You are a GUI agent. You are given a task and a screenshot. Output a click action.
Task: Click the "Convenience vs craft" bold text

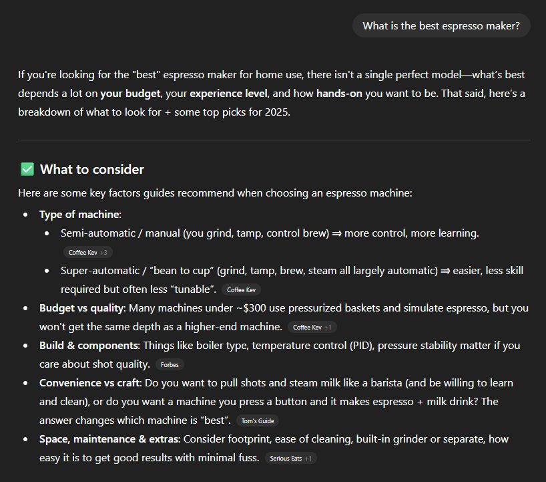pyautogui.click(x=90, y=383)
